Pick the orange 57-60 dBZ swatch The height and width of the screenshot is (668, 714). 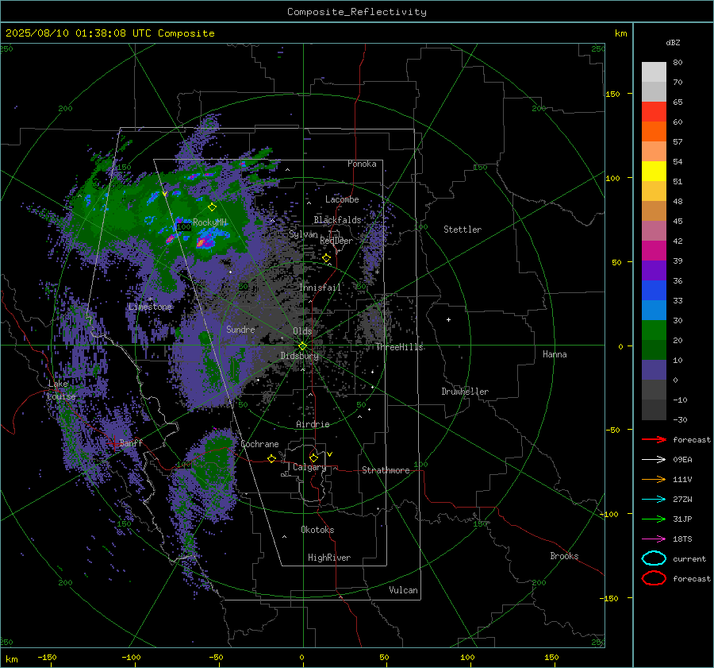(654, 132)
